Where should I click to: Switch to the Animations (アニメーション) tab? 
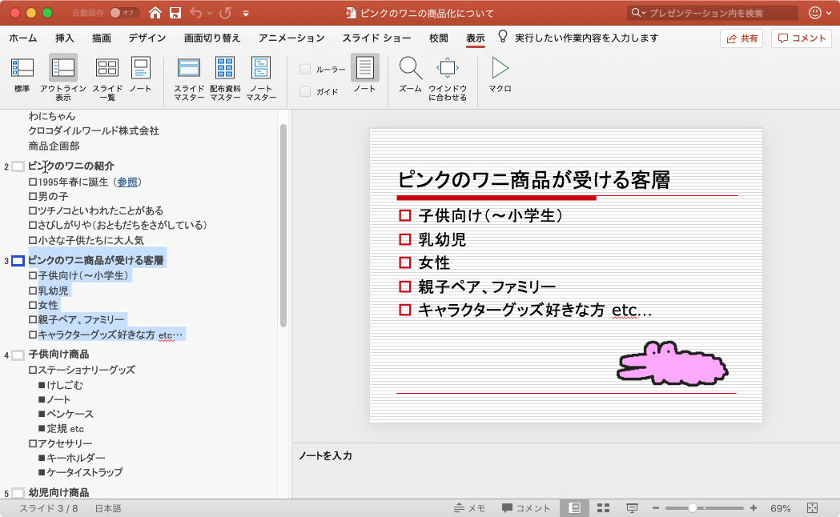pos(291,38)
